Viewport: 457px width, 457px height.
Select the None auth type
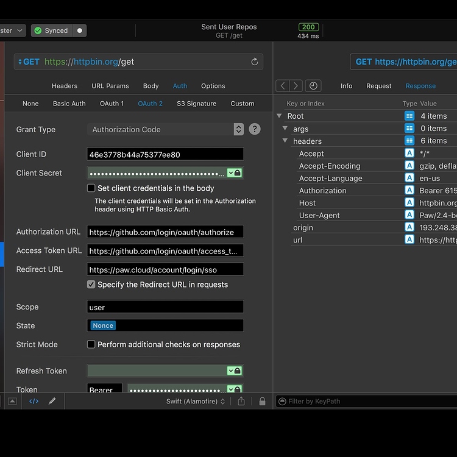point(30,104)
